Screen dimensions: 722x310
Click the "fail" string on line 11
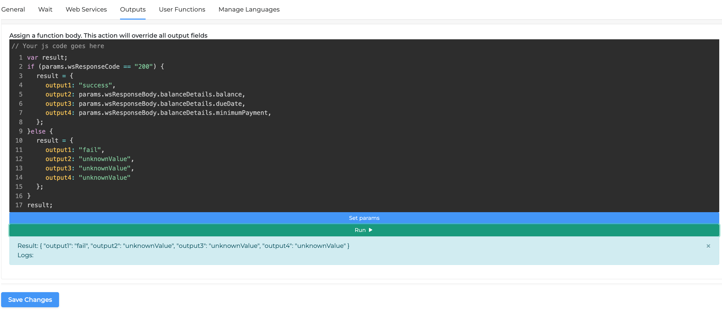click(x=89, y=150)
